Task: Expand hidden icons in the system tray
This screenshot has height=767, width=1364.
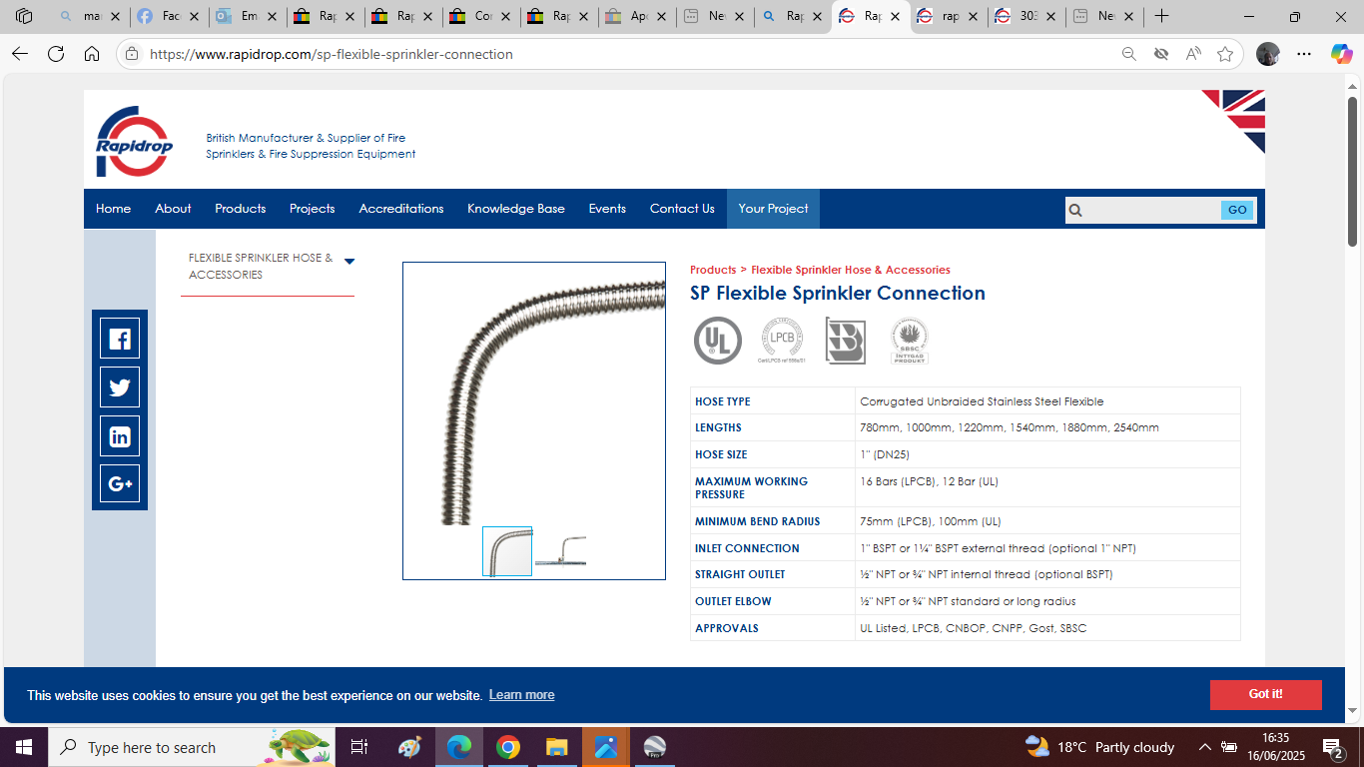Action: pyautogui.click(x=1207, y=746)
